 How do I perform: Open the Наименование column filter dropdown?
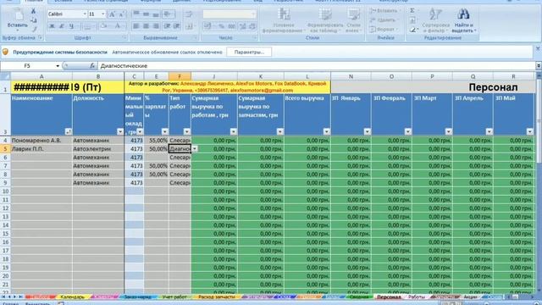(x=68, y=131)
